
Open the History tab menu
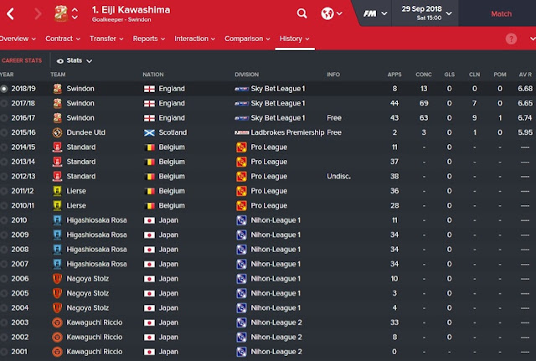click(x=294, y=39)
